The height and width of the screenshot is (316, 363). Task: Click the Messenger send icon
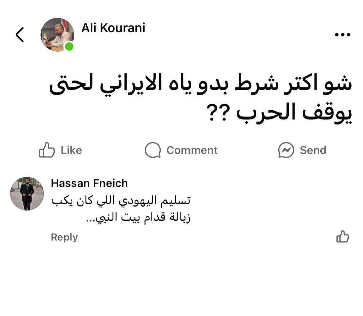click(286, 150)
